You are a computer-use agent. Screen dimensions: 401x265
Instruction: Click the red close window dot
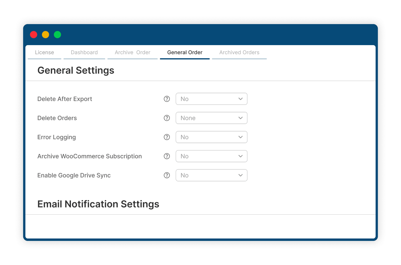click(x=34, y=35)
